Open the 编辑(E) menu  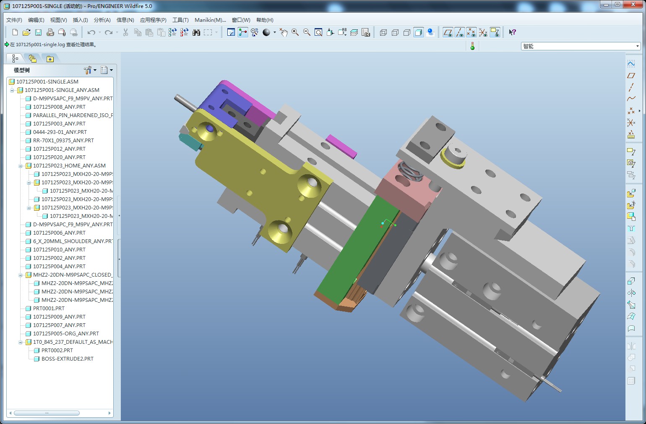(x=36, y=20)
